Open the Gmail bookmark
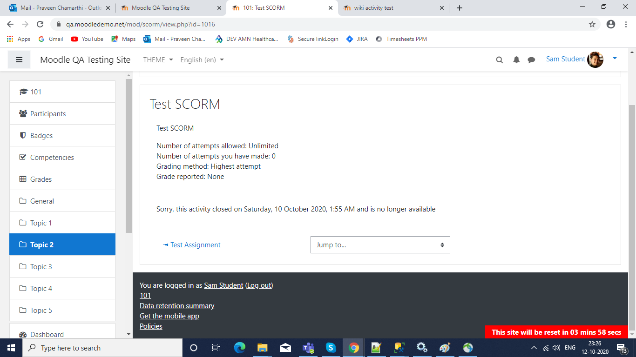636x357 pixels. click(x=50, y=39)
